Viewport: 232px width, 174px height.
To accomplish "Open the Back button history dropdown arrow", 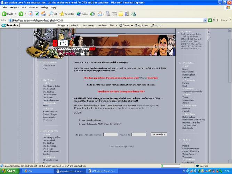I will pos(15,14).
